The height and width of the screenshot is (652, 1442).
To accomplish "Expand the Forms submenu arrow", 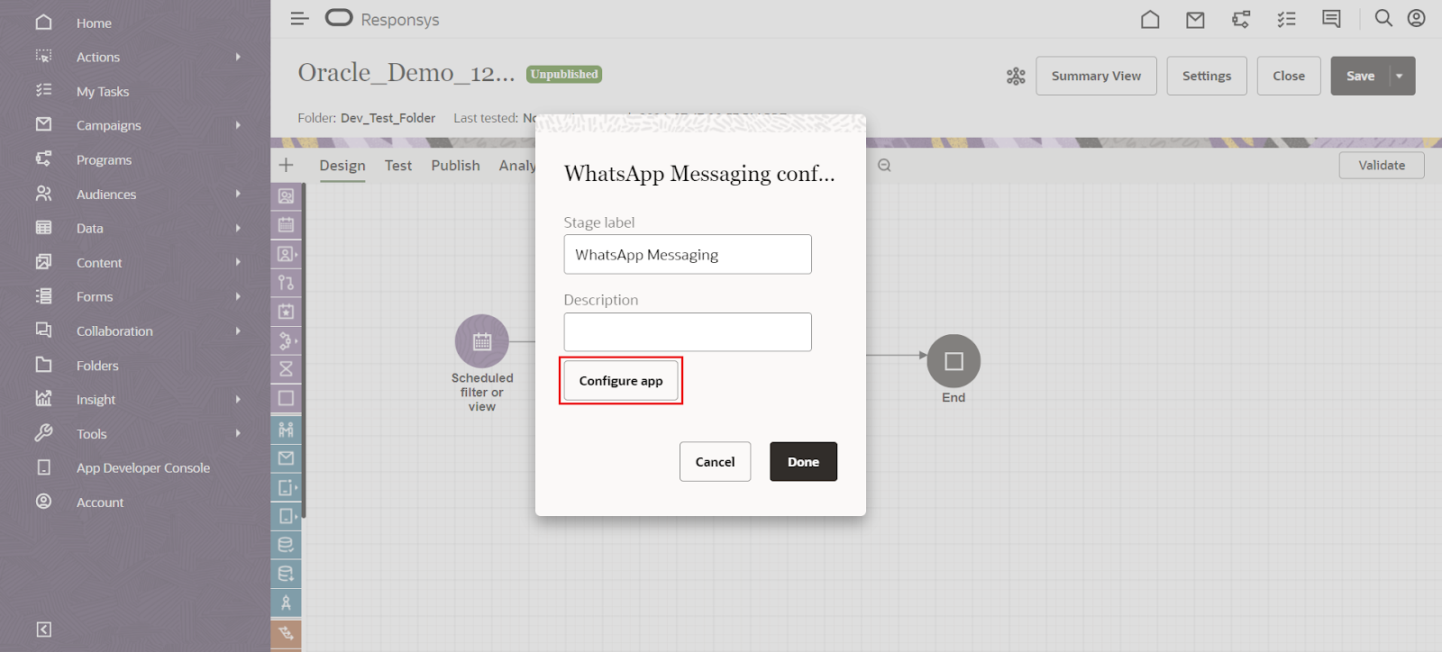I will click(x=238, y=296).
